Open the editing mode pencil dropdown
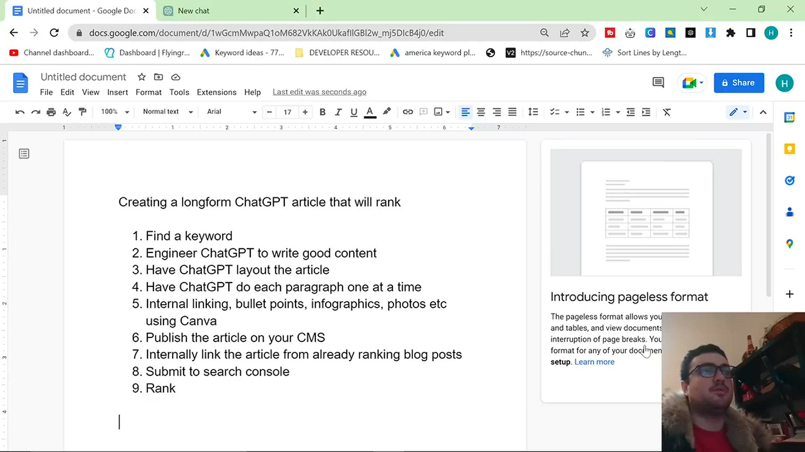Screen dimensions: 805x452 point(737,112)
